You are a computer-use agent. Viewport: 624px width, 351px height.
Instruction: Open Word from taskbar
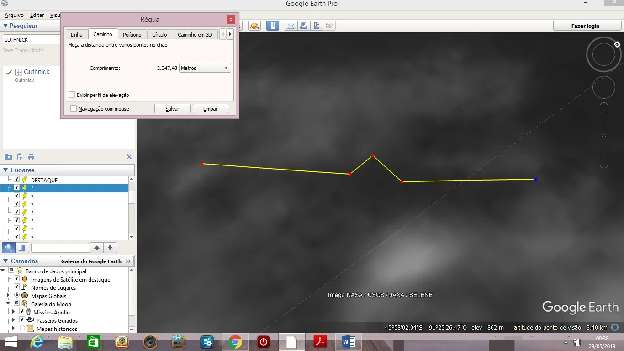pyautogui.click(x=349, y=342)
